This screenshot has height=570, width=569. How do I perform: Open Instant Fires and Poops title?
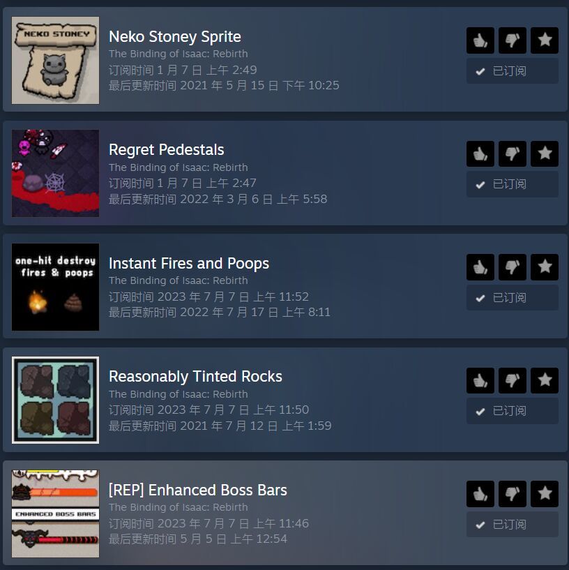189,263
